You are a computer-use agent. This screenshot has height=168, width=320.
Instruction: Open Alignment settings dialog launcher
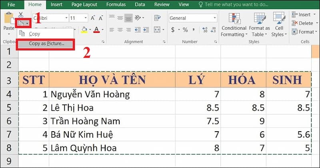tap(164, 42)
